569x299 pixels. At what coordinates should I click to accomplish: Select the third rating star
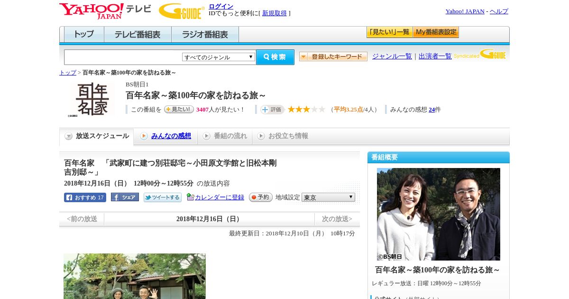tap(307, 109)
